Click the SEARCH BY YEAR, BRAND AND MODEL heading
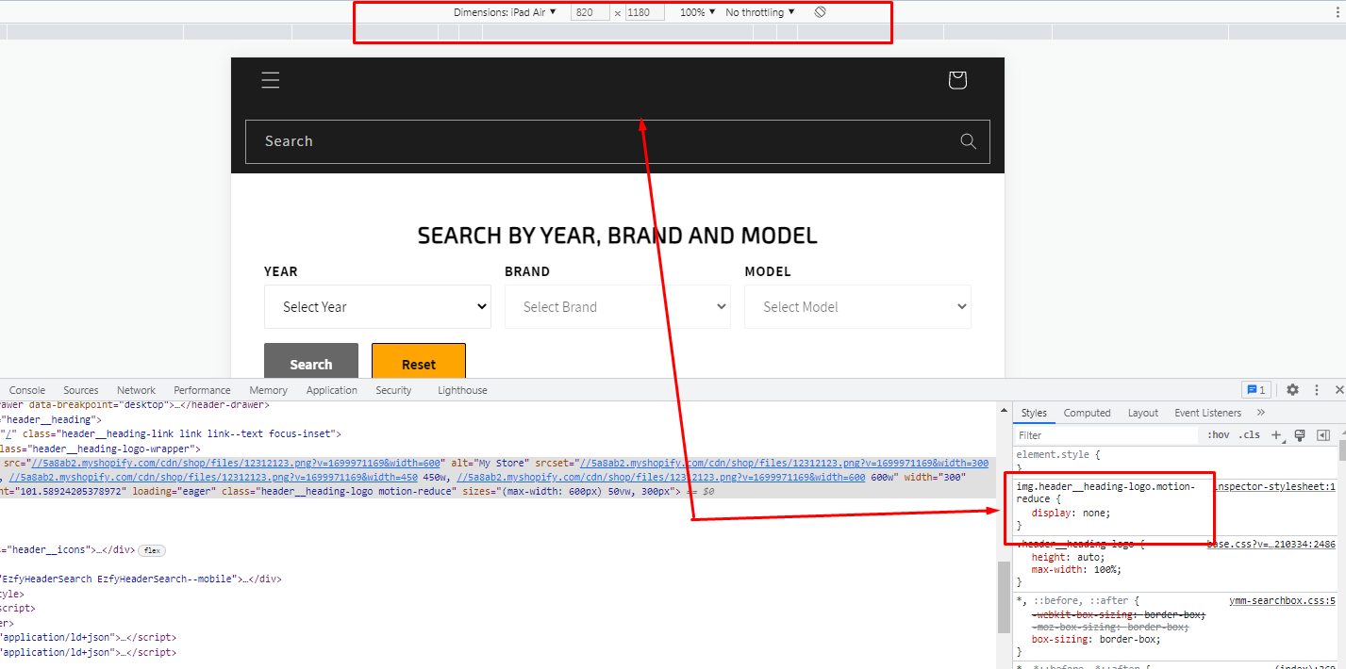This screenshot has height=669, width=1346. (x=617, y=236)
